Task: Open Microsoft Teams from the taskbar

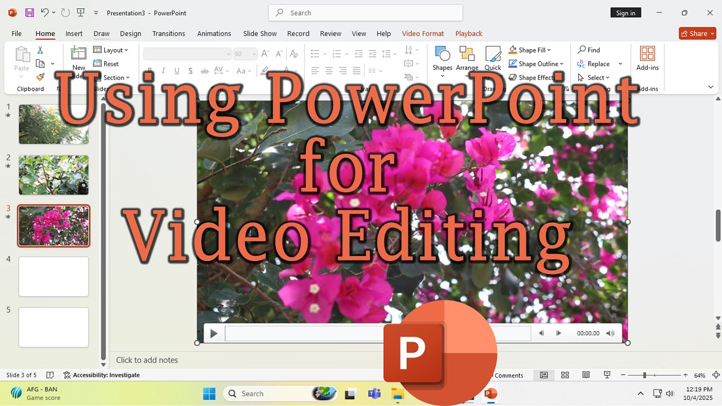Action: [x=374, y=393]
